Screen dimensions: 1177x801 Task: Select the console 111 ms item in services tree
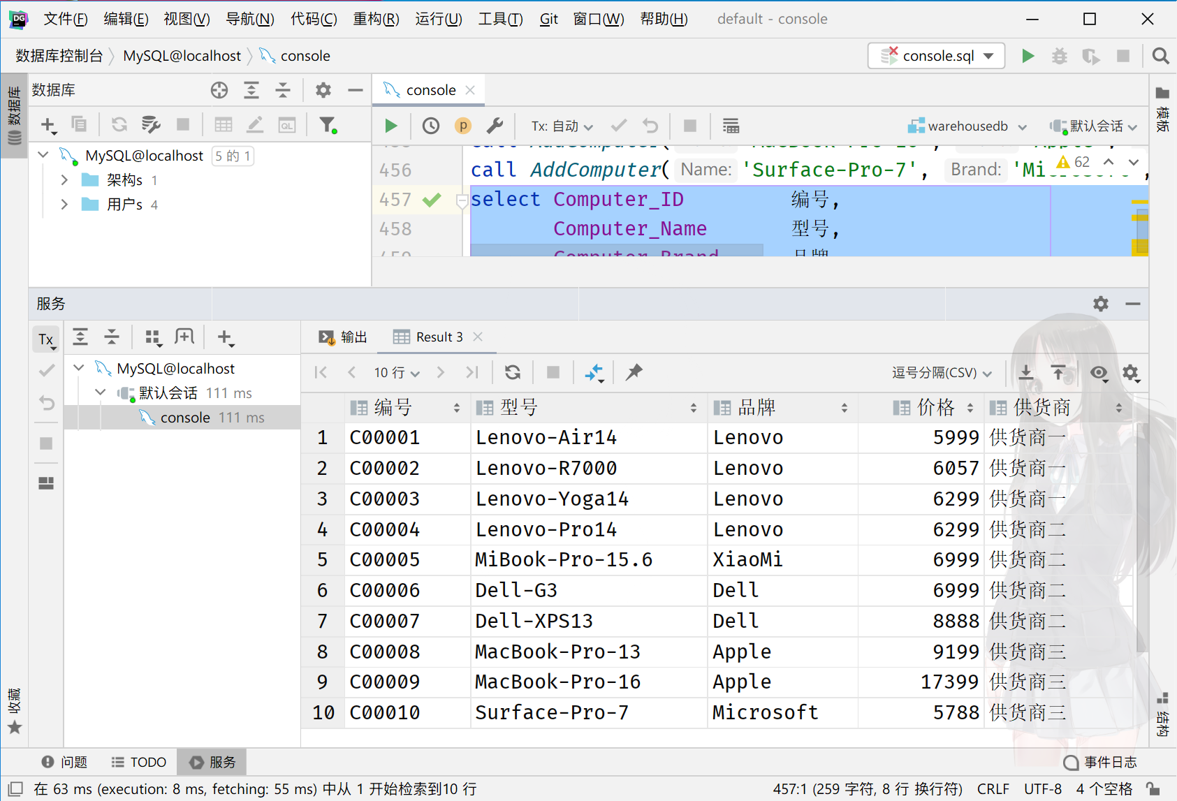click(182, 418)
